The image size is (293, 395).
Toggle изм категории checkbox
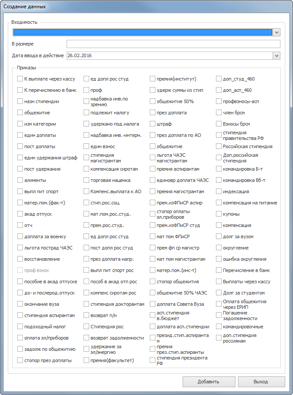20,124
